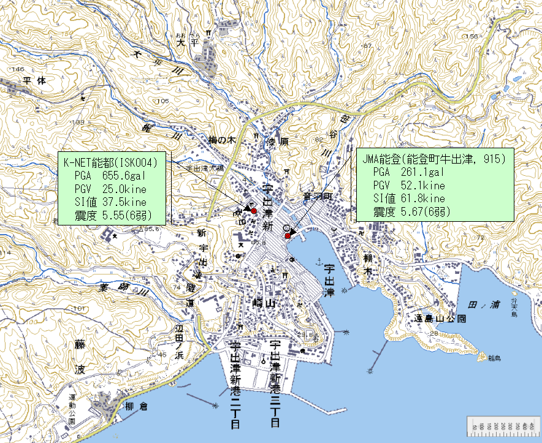Screen dimensions: 542x443
Task: Click the map scale bar
Action: 503,426
